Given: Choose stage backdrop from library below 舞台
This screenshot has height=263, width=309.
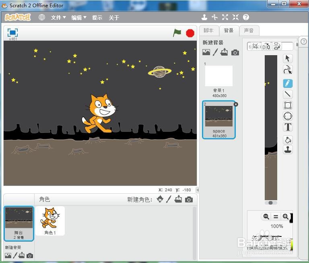Looking at the screenshot, I should coord(8,255).
